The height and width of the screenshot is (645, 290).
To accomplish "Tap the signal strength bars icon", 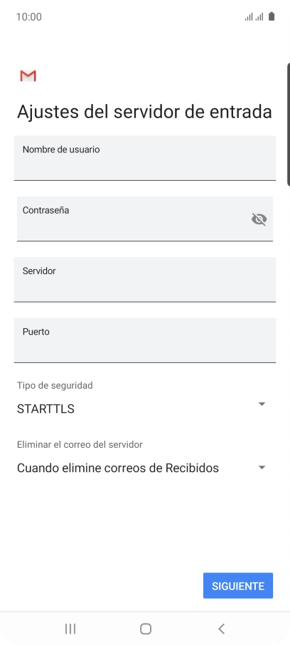I will [x=254, y=17].
